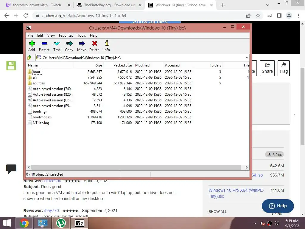Select the bootmgr file
This screenshot has width=305, height=229.
point(40,112)
